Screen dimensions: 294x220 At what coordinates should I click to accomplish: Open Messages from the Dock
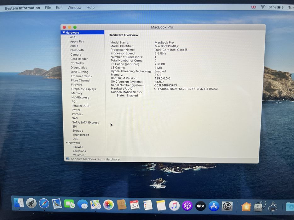(x=83, y=204)
